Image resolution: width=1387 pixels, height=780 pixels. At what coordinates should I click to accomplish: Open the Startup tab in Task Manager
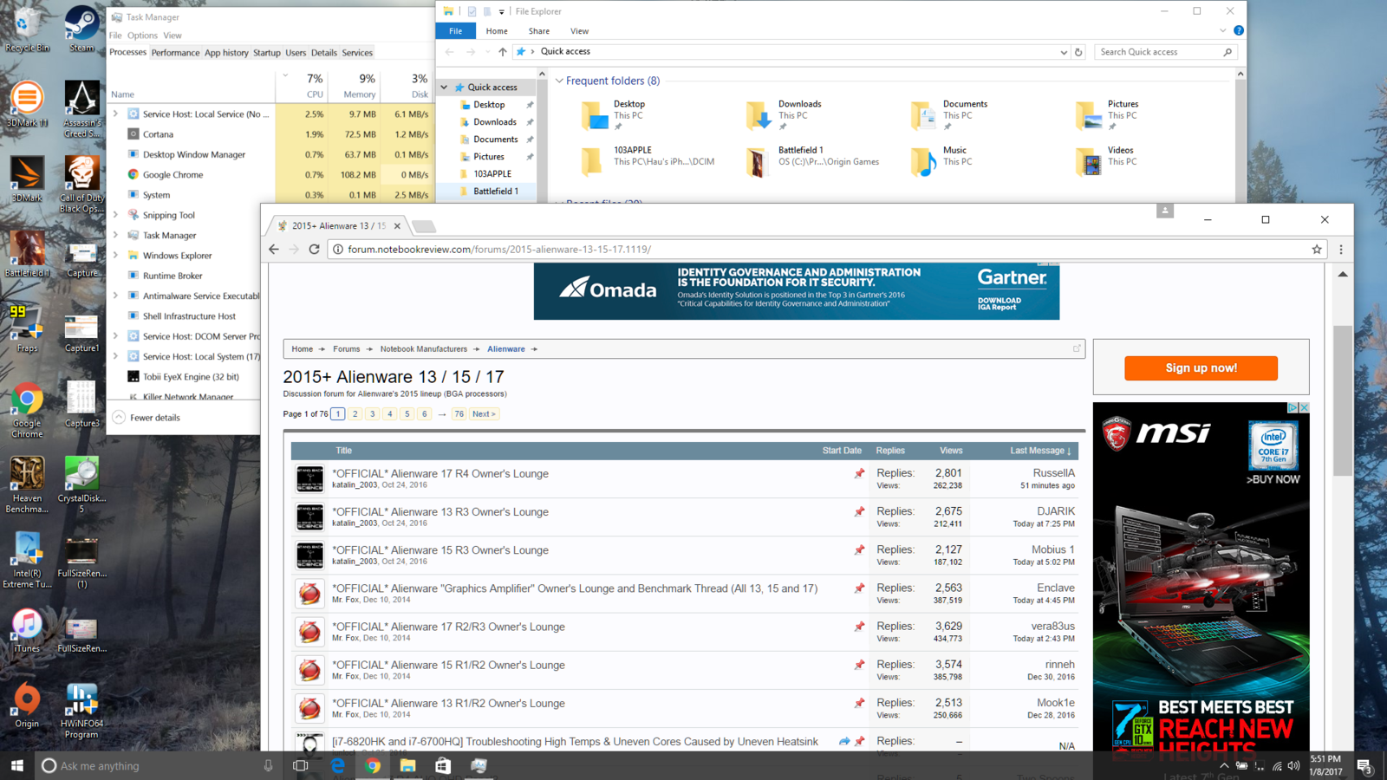pos(267,53)
